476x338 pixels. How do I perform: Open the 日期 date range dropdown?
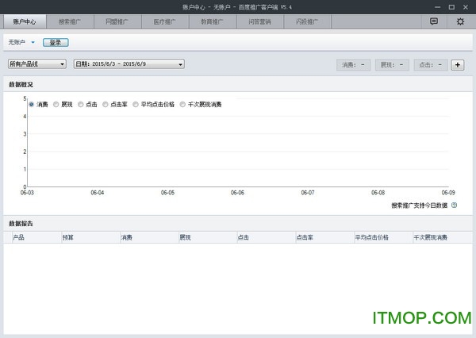[x=129, y=64]
